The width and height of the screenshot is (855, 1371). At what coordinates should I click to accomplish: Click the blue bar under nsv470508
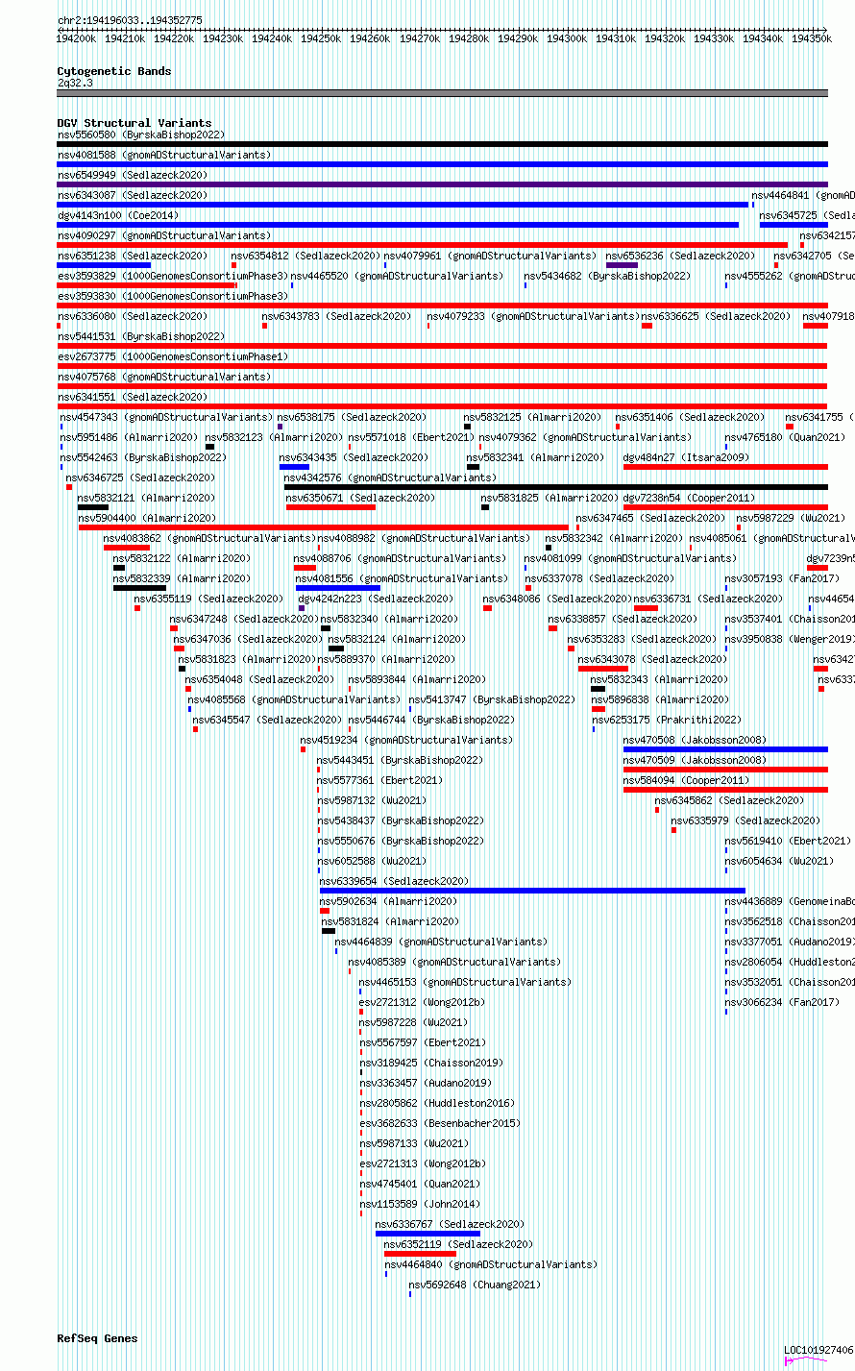click(725, 749)
